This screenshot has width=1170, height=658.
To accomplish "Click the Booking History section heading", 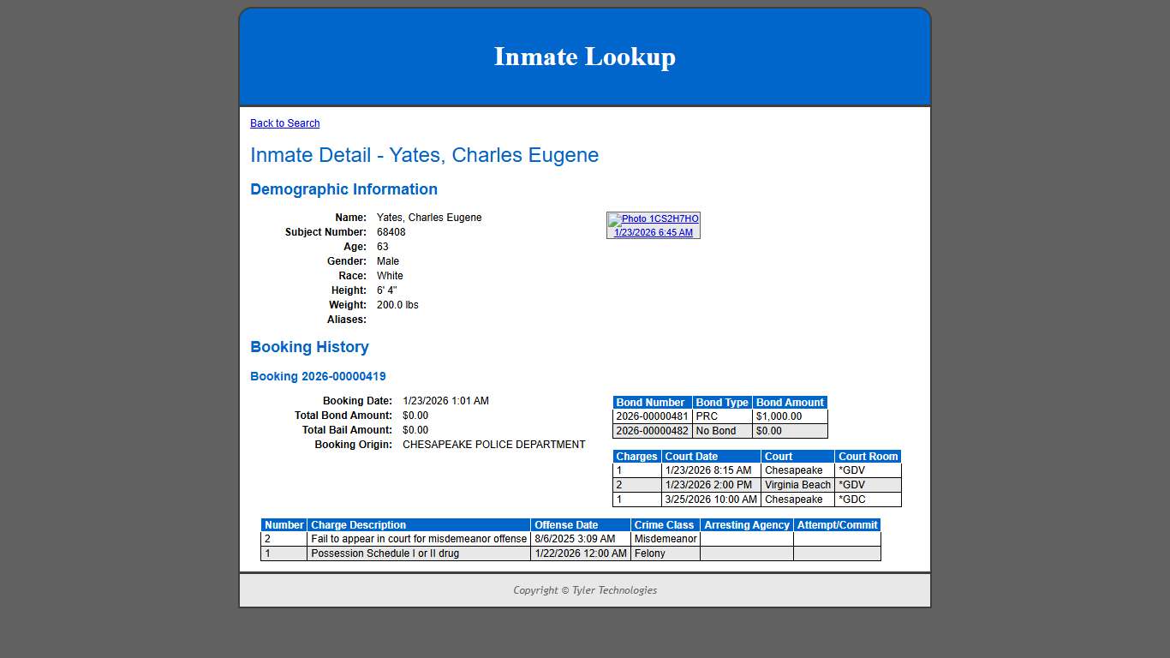I will (x=309, y=347).
